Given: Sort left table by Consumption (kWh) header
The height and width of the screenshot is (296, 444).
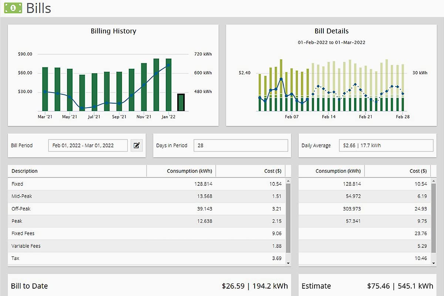Looking at the screenshot, I should point(181,171).
